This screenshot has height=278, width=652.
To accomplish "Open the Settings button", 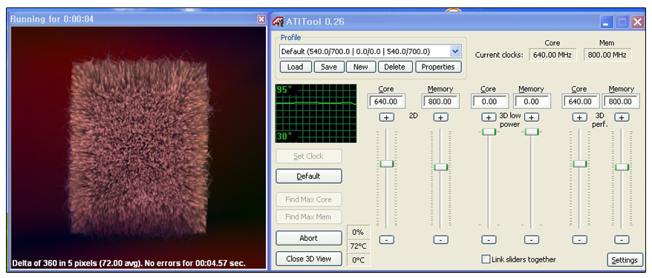I will pyautogui.click(x=625, y=260).
